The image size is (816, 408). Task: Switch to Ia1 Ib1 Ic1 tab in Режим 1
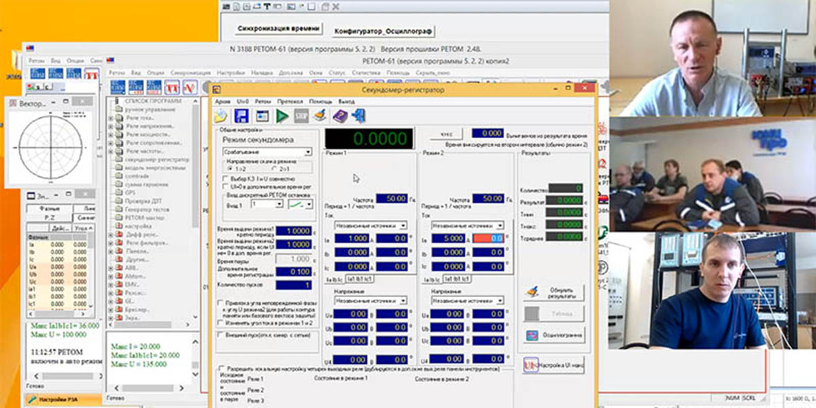pyautogui.click(x=360, y=279)
